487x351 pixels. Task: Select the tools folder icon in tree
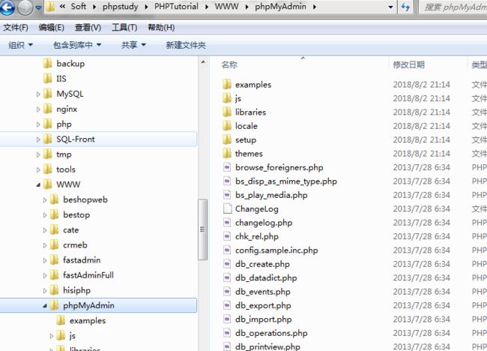coord(47,169)
